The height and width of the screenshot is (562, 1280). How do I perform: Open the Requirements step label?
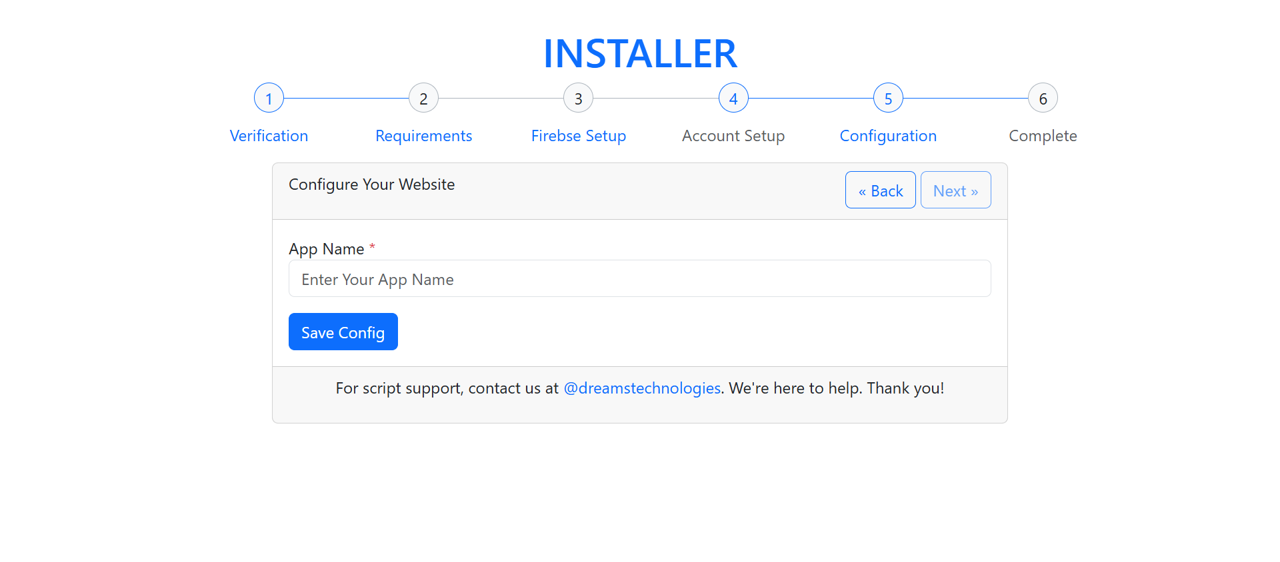click(423, 136)
